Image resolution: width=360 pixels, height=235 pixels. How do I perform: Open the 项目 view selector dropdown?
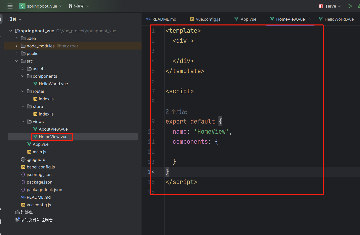[x=15, y=19]
